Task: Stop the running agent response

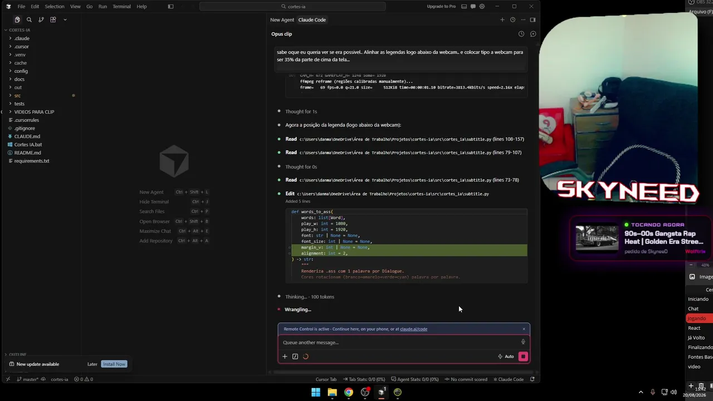Action: click(x=523, y=356)
